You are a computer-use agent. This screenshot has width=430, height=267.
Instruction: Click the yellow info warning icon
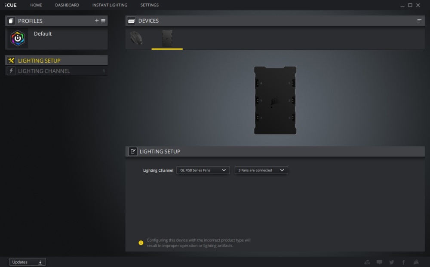tap(141, 243)
